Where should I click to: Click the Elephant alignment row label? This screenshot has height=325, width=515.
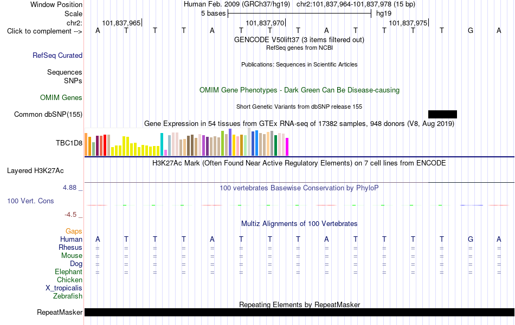pos(68,271)
